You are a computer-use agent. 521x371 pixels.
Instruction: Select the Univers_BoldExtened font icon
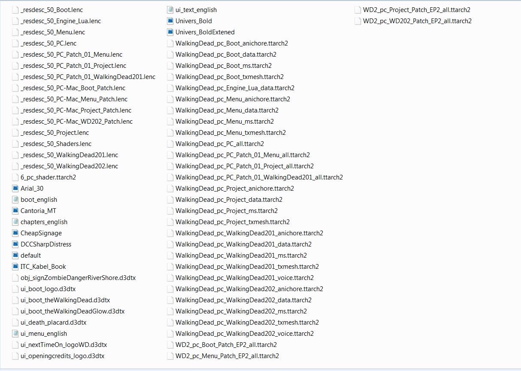point(170,32)
